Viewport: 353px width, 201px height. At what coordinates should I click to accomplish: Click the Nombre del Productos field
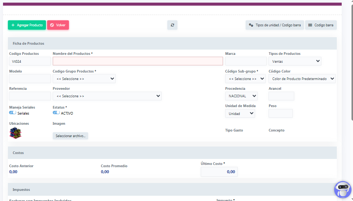tap(138, 61)
